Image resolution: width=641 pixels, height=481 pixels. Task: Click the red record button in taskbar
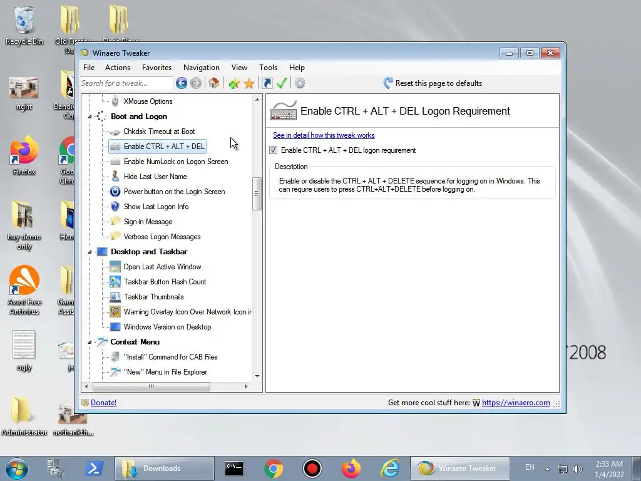click(x=312, y=468)
